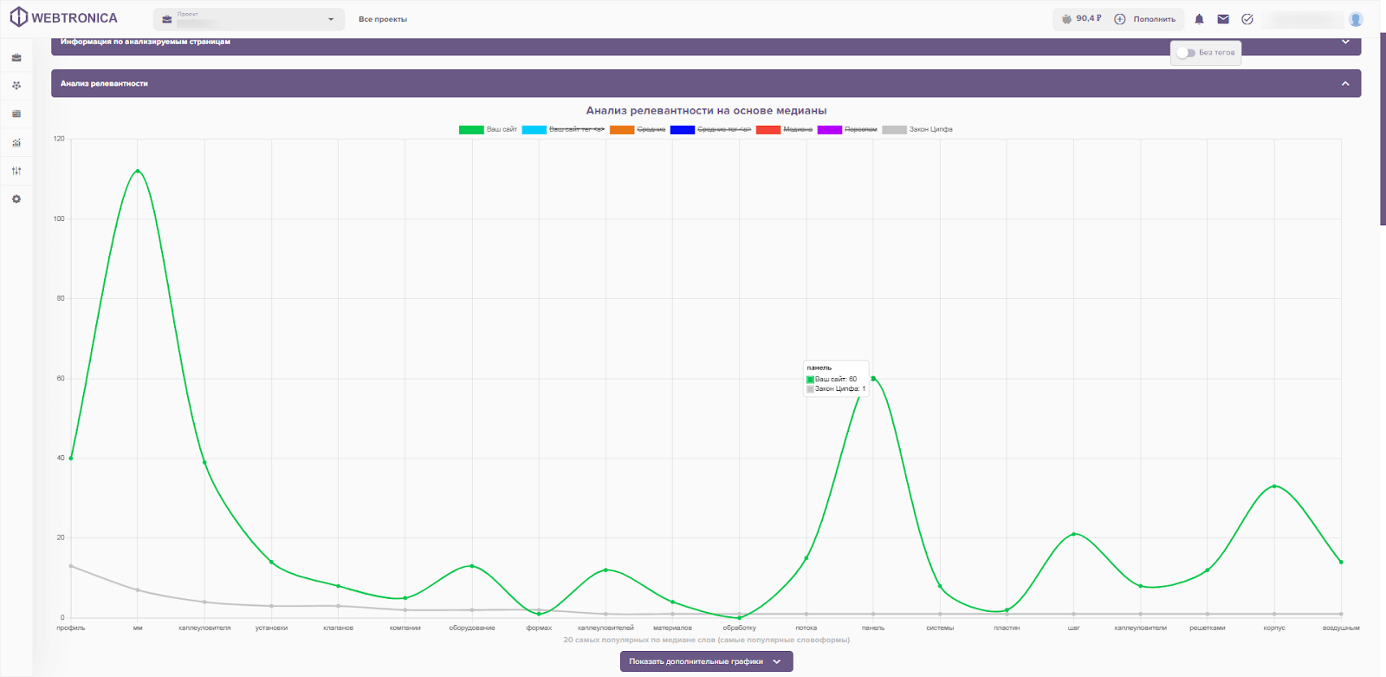
Task: Expand 'Показать дополнительные графики'
Action: coord(706,661)
